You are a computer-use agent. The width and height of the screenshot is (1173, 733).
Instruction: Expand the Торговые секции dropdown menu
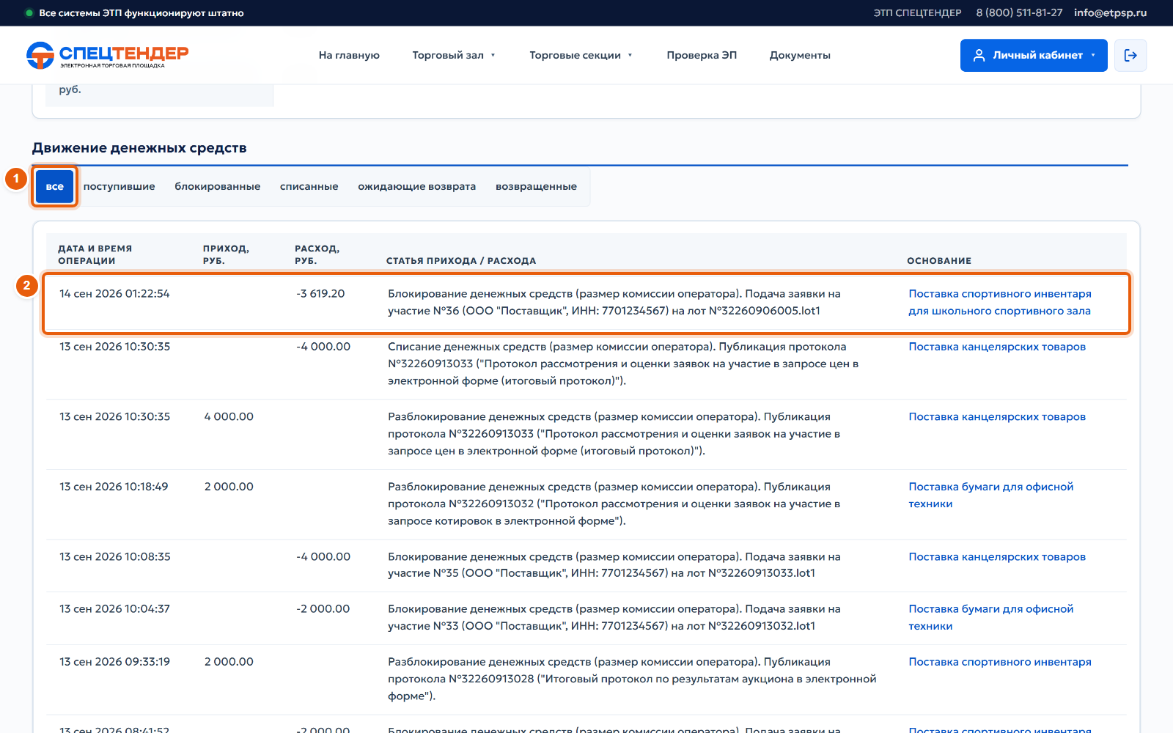(x=581, y=55)
